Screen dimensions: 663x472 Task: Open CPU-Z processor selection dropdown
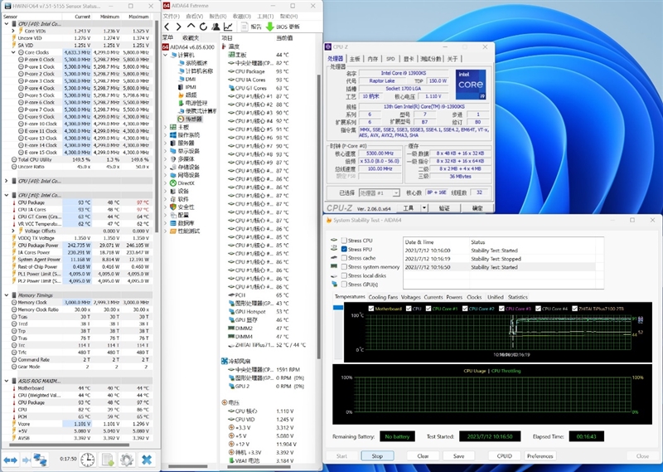pos(396,193)
